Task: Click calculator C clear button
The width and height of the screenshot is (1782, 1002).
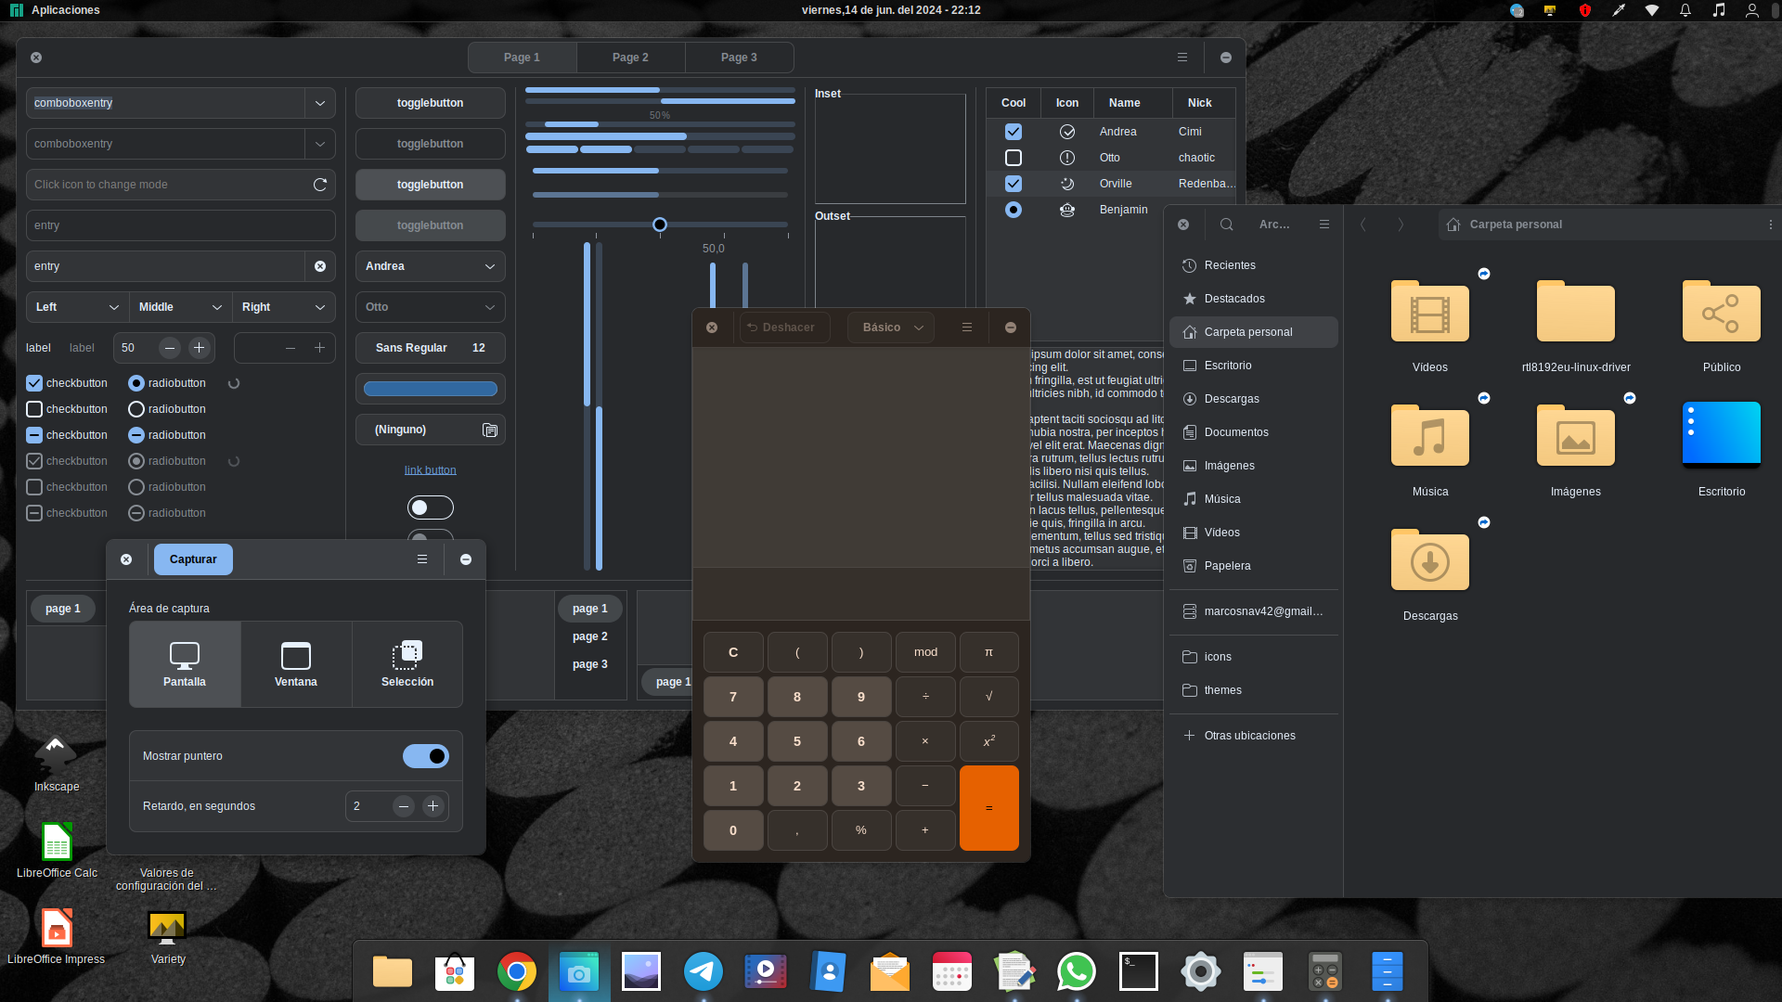Action: tap(733, 652)
